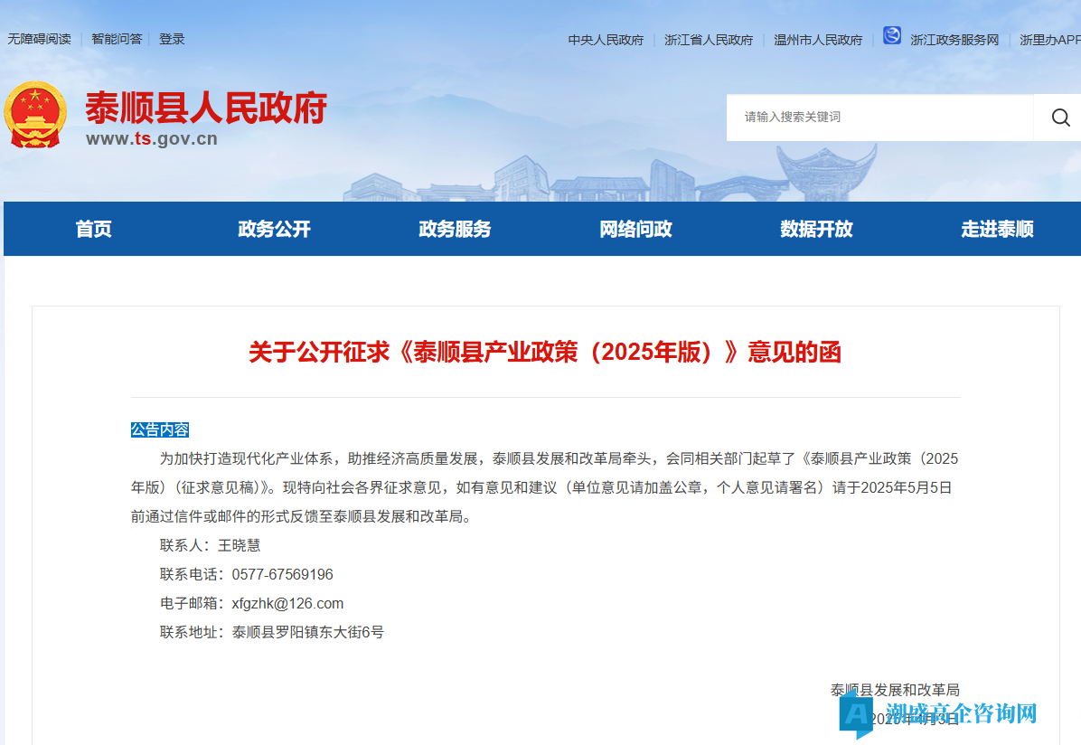Visit the 中央人民政府 portal link

pos(606,40)
